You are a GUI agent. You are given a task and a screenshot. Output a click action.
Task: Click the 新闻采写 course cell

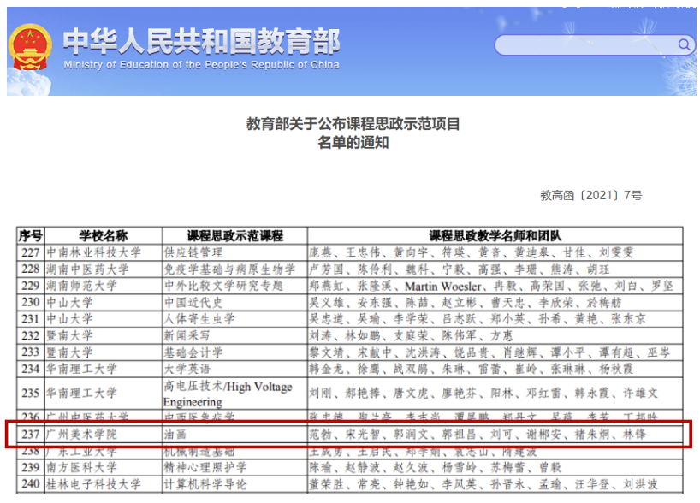[187, 335]
